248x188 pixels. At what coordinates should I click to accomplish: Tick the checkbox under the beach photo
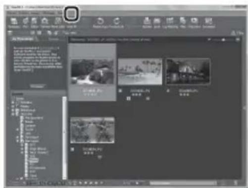[x=120, y=91]
